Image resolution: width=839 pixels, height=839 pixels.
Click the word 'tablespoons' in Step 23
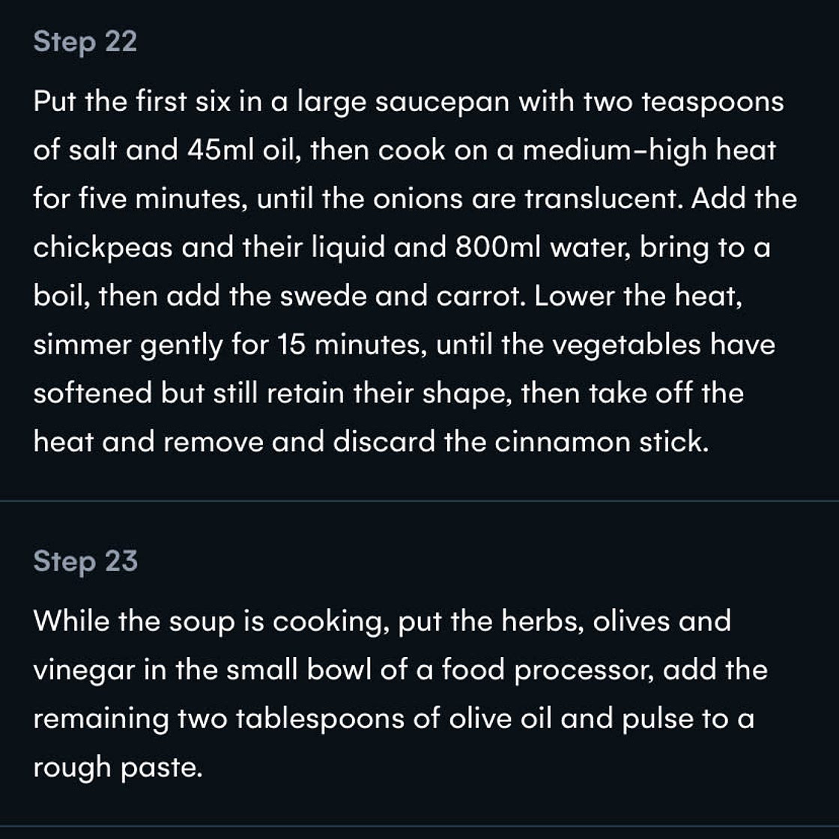click(x=320, y=720)
